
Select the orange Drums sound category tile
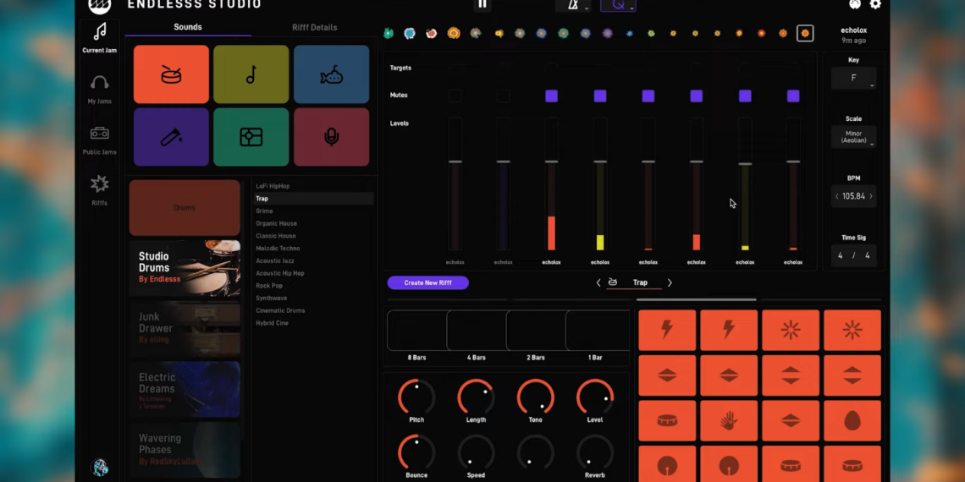click(x=171, y=74)
